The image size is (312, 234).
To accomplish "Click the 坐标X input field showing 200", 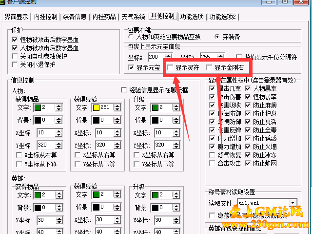I will 156,57.
